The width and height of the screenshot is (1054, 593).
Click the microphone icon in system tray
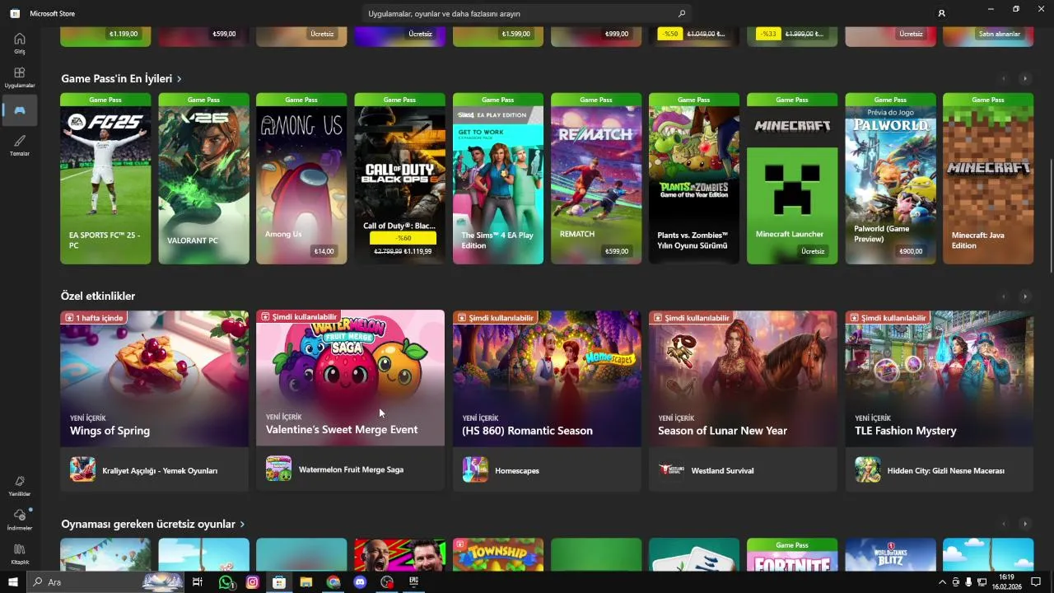(968, 582)
